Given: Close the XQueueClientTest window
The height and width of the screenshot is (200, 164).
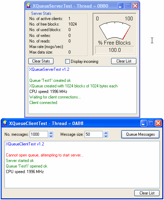Looking at the screenshot, I should coord(158,123).
